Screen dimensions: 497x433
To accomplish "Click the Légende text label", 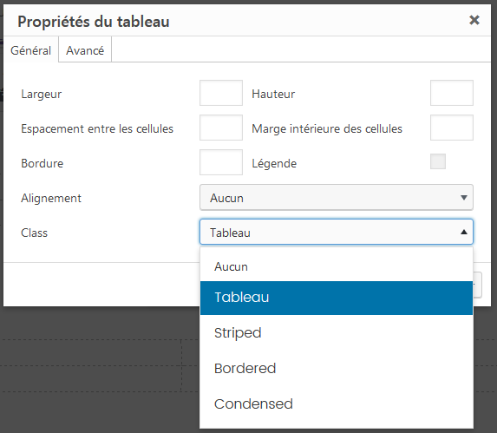I will [274, 163].
